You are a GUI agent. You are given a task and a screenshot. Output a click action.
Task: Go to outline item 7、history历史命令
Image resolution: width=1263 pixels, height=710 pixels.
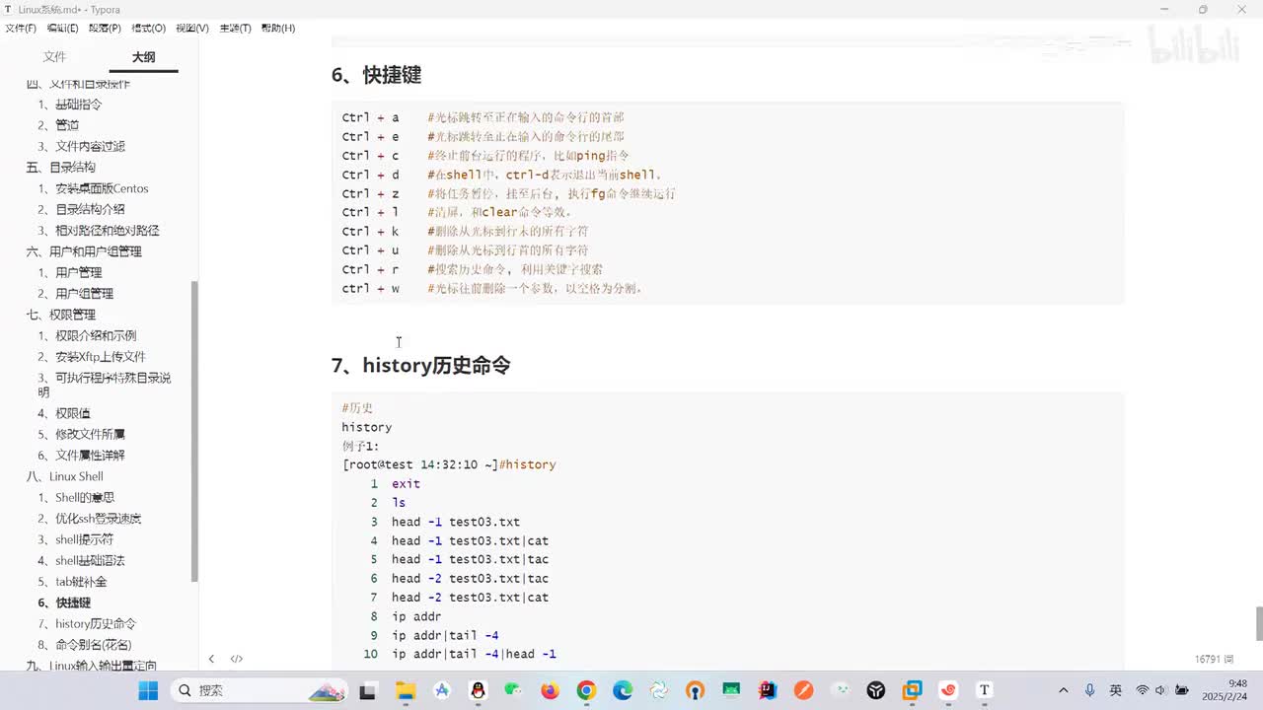88,624
